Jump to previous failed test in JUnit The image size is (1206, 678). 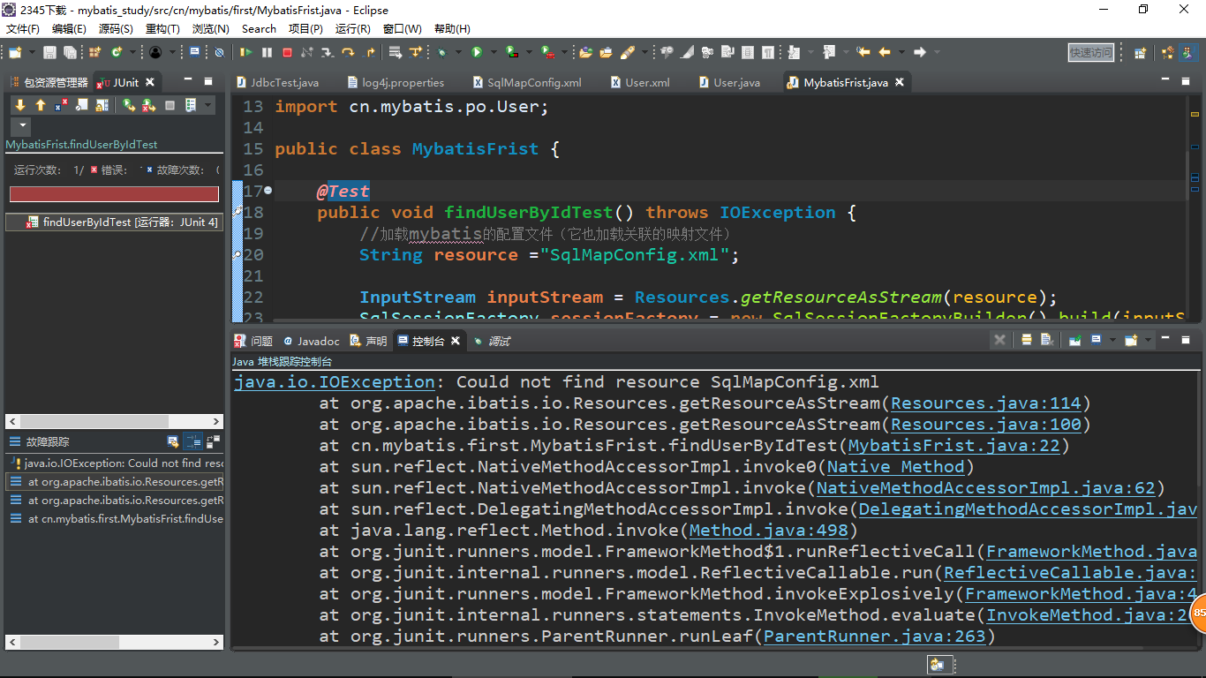41,105
